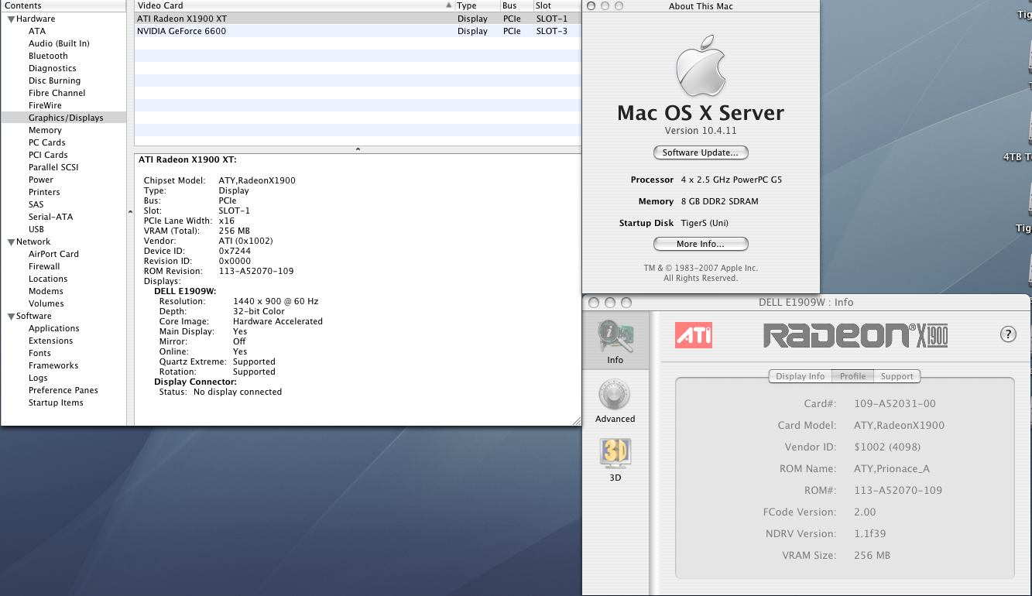Click the Version 10.4.11 text
The image size is (1032, 596).
pos(701,131)
